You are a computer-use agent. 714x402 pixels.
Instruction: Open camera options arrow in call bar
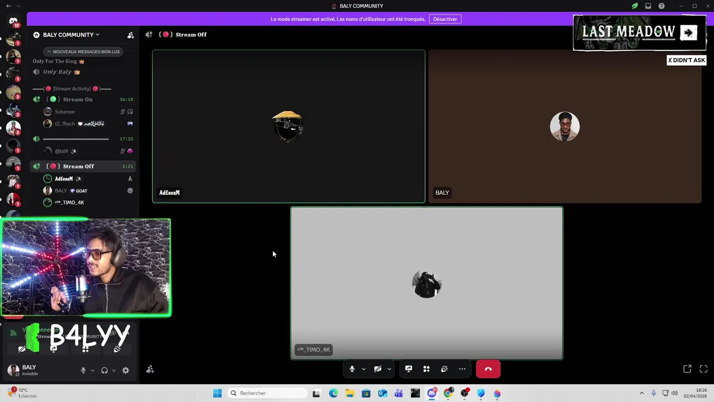pos(389,369)
